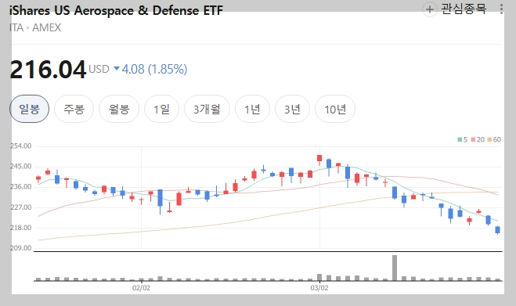Screen dimensions: 516x306
Task: Click the last blue candle on the chart
Action: 497,230
